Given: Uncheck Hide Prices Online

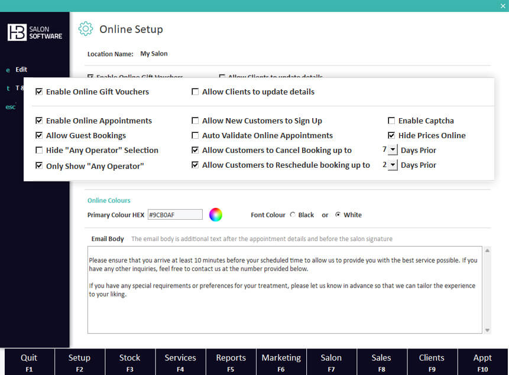Looking at the screenshot, I should click(391, 136).
